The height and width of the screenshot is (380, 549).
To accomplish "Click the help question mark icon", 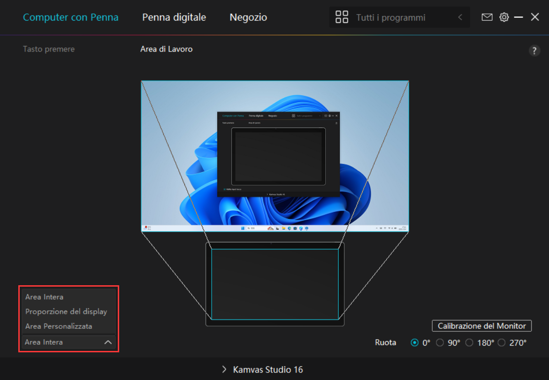I will (x=534, y=50).
